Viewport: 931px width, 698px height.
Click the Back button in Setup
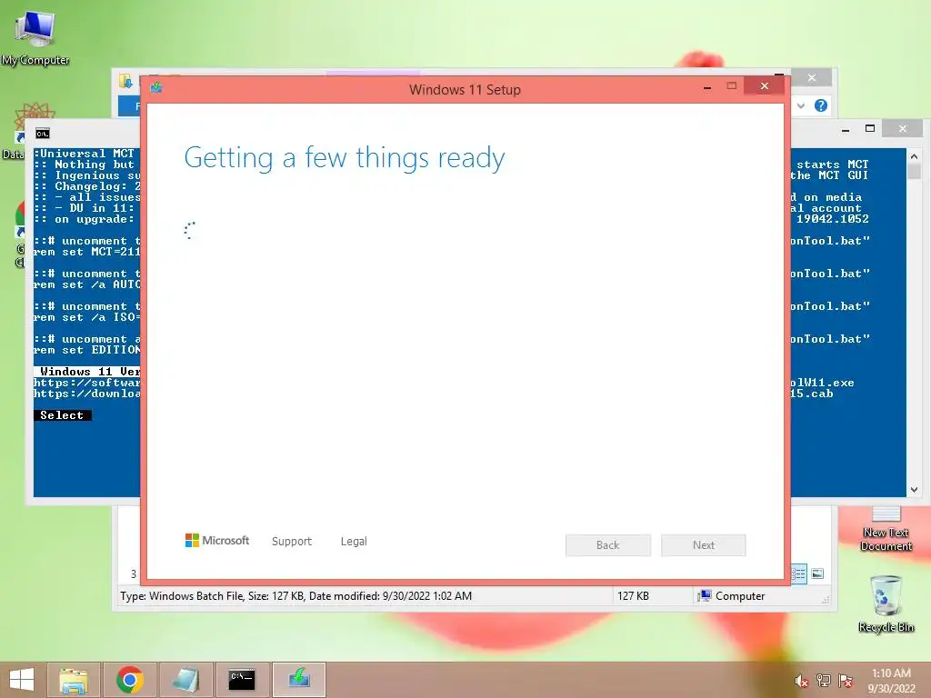(x=608, y=545)
